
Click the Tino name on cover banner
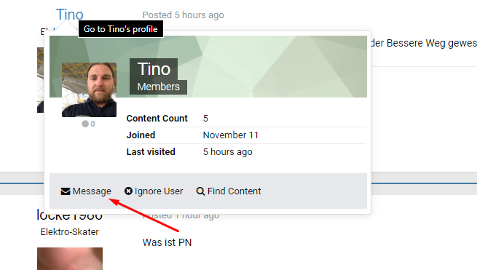coord(154,69)
